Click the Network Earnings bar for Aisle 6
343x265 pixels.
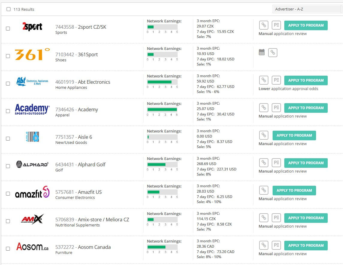[x=162, y=137]
